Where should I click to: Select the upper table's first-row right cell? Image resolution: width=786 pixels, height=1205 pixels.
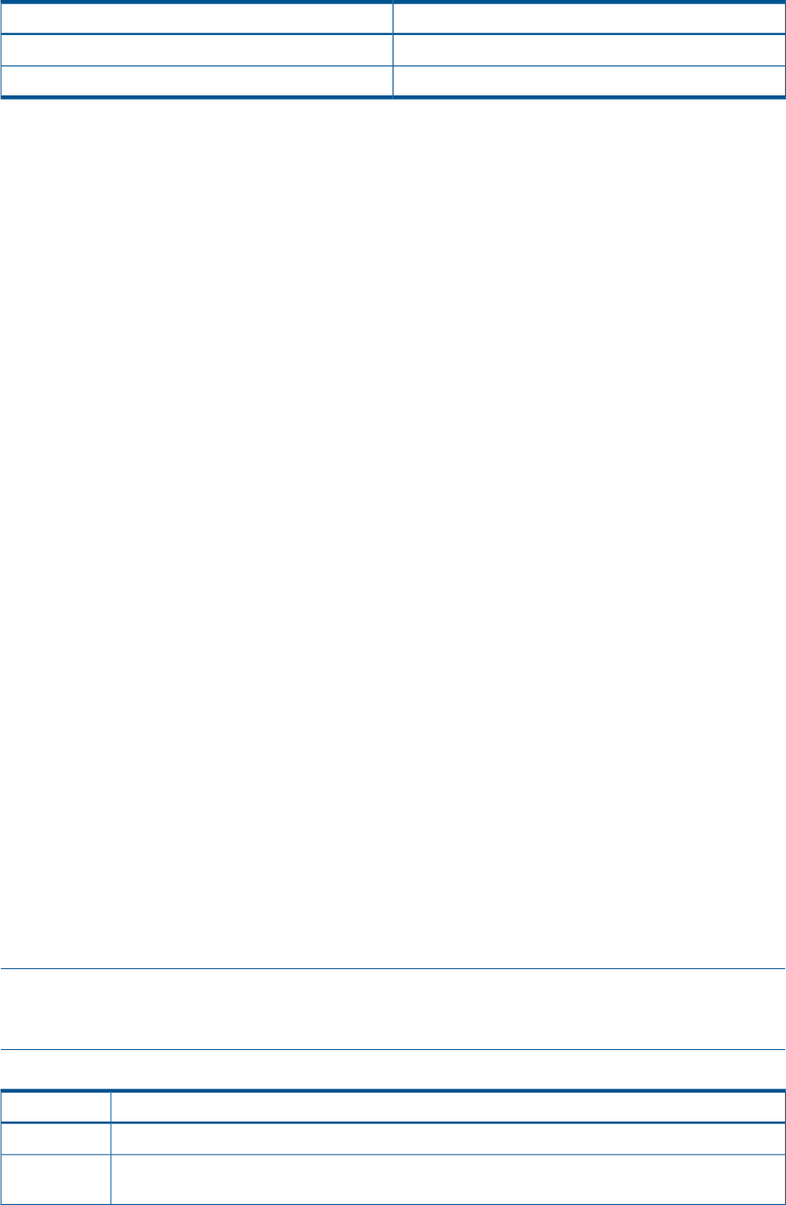589,18
